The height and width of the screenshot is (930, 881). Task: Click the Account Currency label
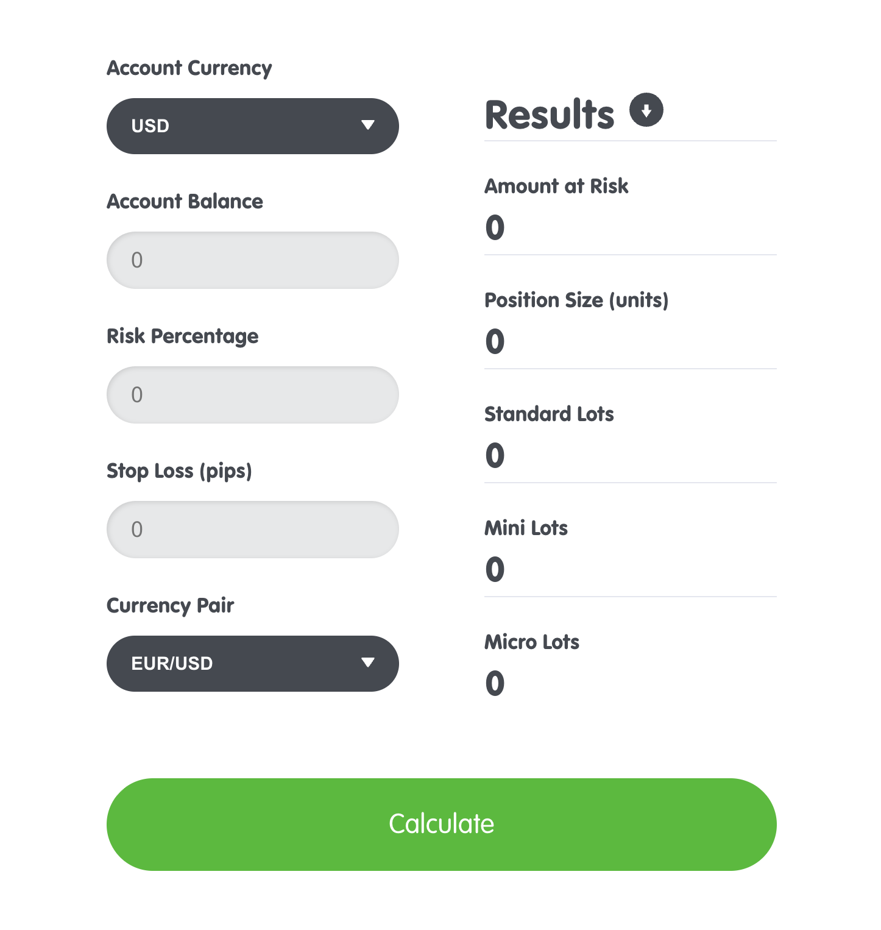coord(189,68)
